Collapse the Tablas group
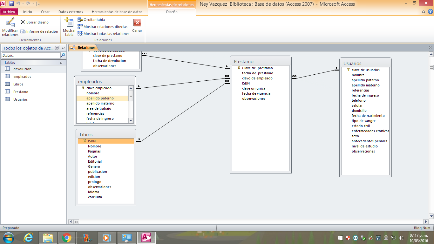Image resolution: width=434 pixels, height=244 pixels. coord(61,63)
